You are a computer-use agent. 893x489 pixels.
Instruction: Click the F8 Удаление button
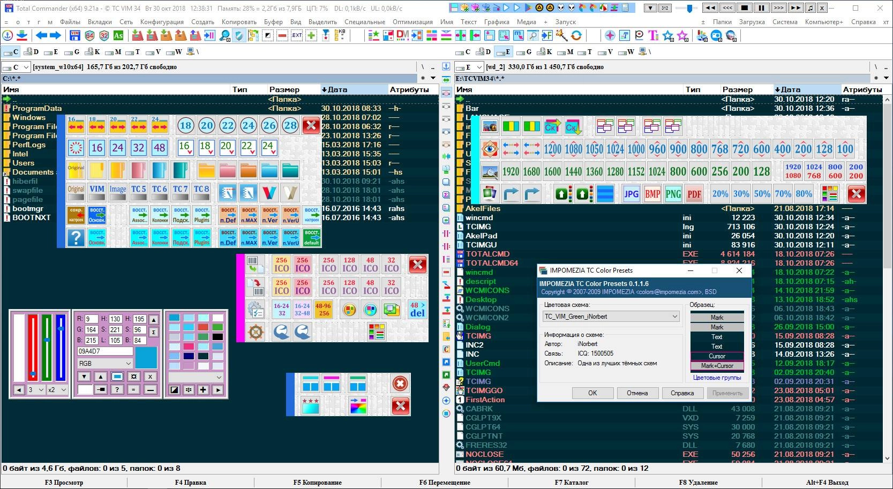click(697, 482)
